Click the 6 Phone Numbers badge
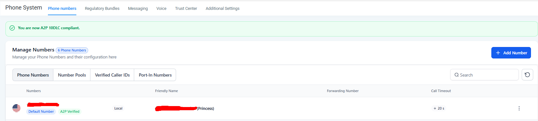Viewport: 538px width, 121px height. (72, 50)
